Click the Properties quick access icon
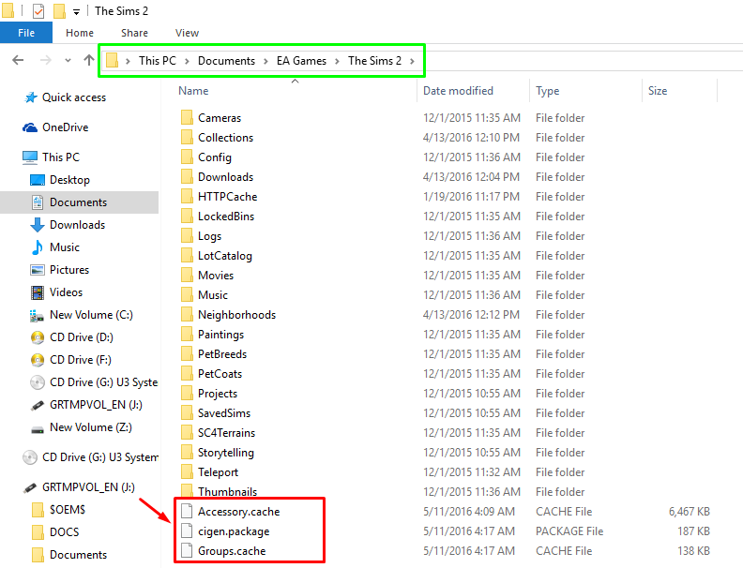Viewport: 743px width, 568px height. 38,11
